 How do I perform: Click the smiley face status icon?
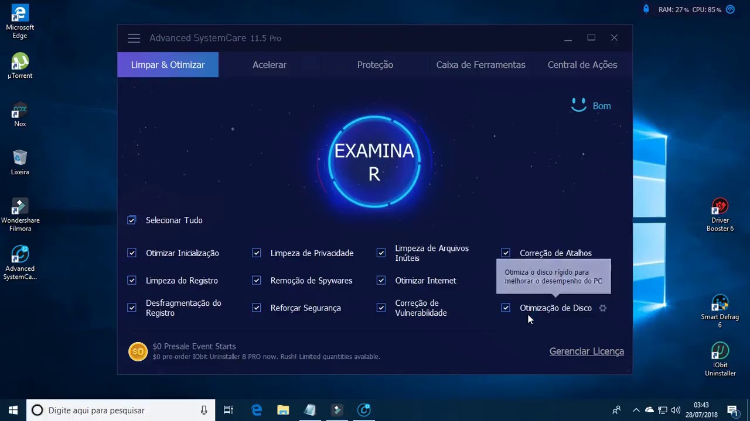(578, 105)
